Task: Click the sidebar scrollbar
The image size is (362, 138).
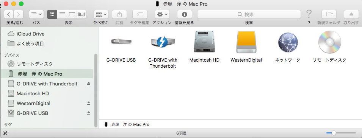Action: click(x=96, y=90)
